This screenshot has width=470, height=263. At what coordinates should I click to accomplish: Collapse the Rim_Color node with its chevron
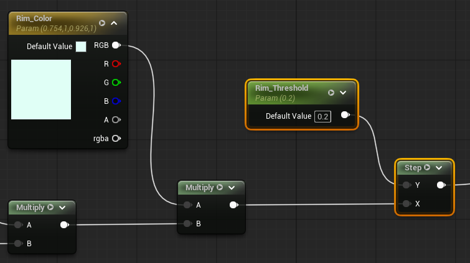coord(114,24)
